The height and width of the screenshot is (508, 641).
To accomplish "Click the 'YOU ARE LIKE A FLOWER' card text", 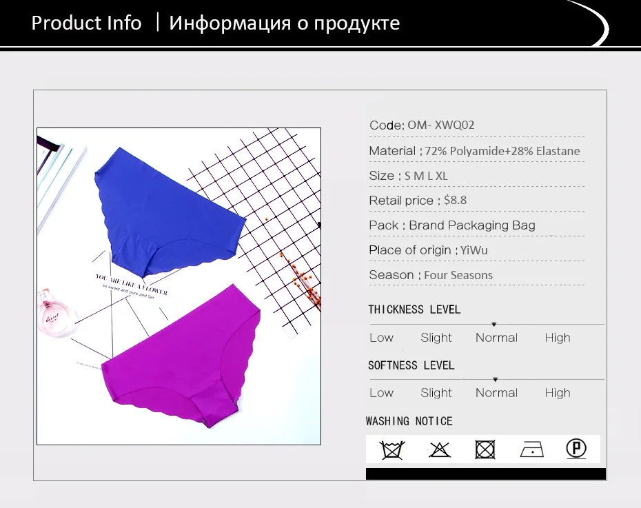I will click(x=132, y=284).
